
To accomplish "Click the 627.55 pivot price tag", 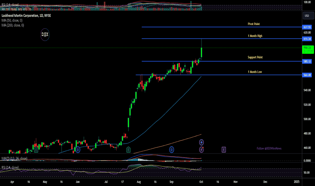I will [307, 27].
